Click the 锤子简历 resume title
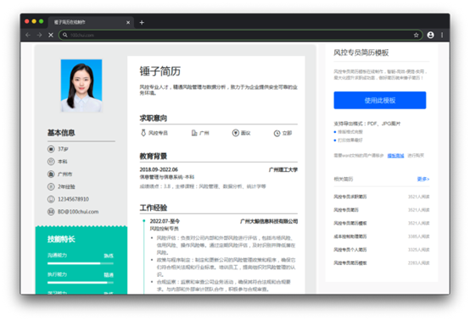Image resolution: width=470 pixels, height=321 pixels. point(160,71)
